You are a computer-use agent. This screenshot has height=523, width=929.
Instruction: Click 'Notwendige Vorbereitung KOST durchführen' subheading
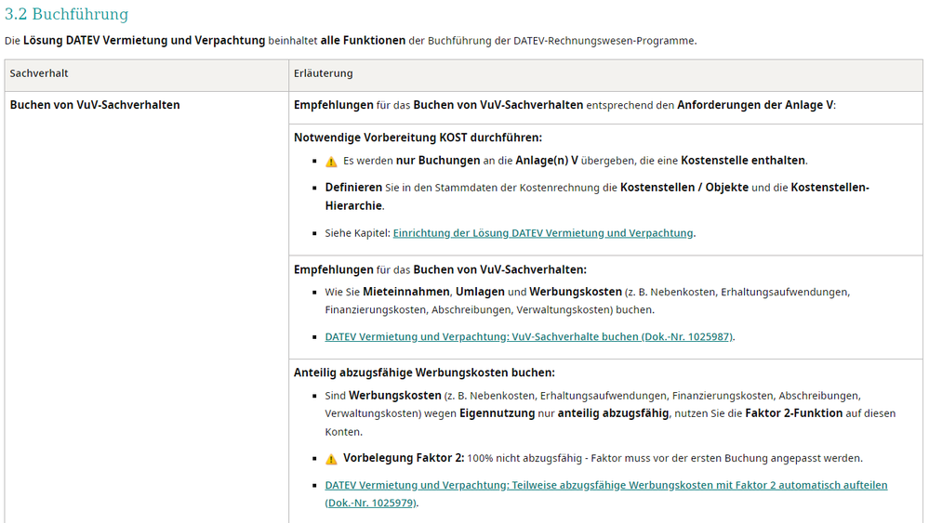(418, 137)
